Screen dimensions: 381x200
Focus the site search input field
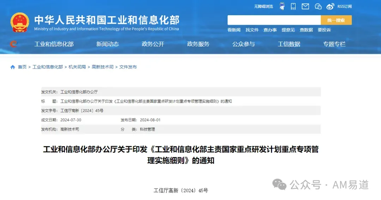tap(274, 20)
